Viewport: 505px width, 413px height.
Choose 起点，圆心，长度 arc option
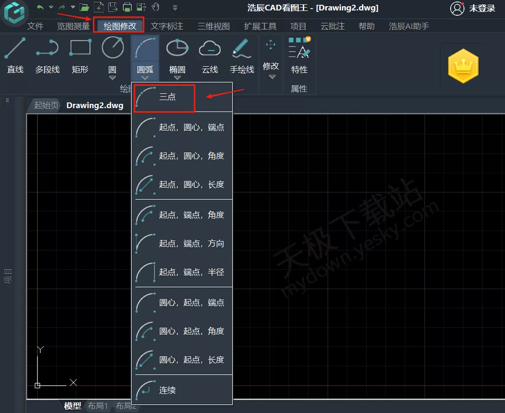coord(183,185)
